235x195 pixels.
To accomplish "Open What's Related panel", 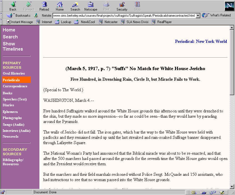I will (x=216, y=15).
